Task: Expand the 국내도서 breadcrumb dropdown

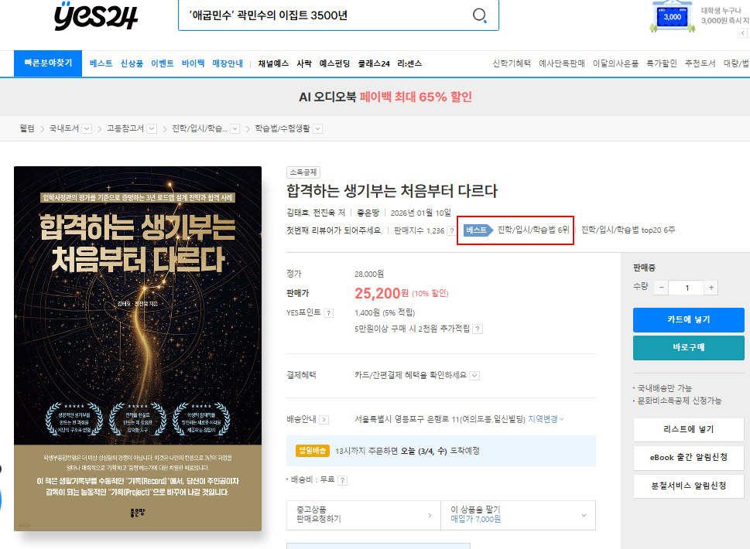Action: tap(87, 129)
